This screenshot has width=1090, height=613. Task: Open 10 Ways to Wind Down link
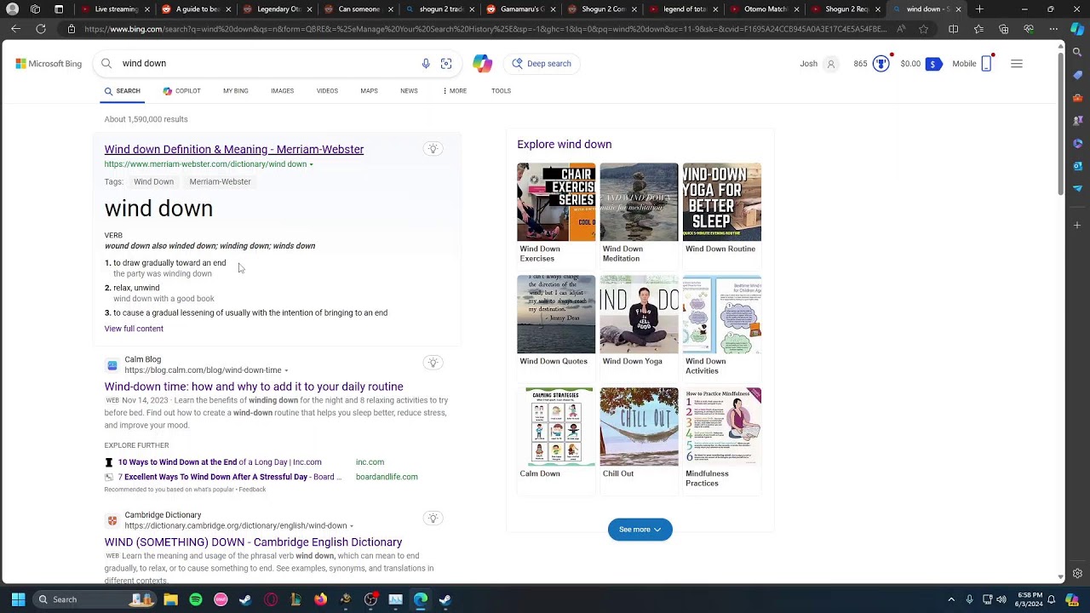pyautogui.click(x=220, y=462)
